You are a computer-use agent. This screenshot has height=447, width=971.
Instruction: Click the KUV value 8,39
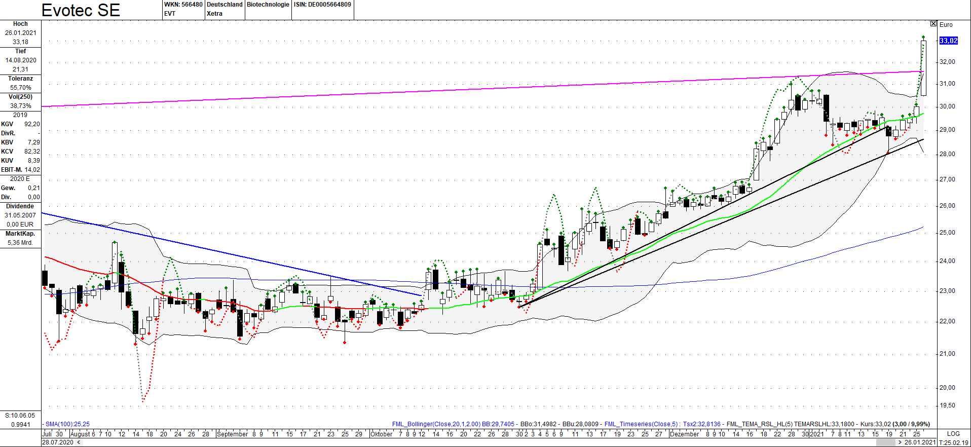(33, 161)
